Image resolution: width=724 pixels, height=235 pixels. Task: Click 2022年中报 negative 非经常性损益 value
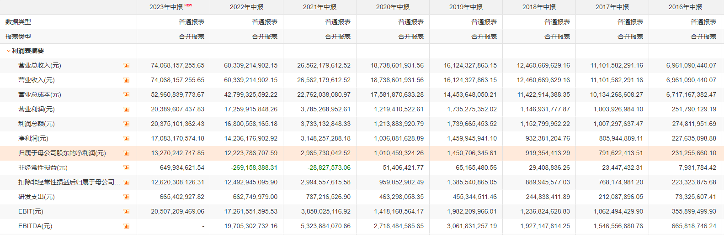[x=254, y=167]
